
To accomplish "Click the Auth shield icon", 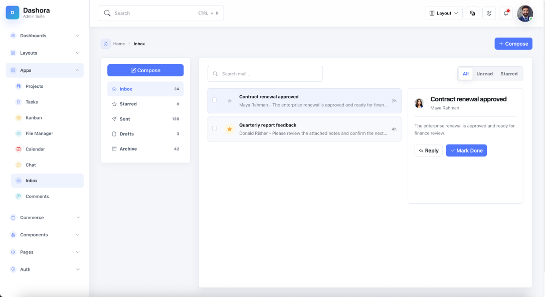I will 13,269.
